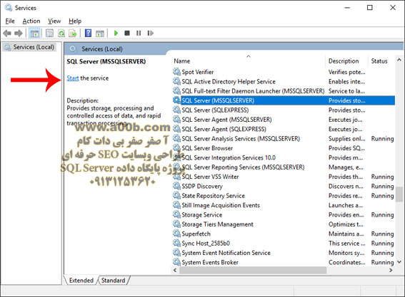405x297 pixels.
Task: Click the horizontal scrollbar thumb
Action: coord(253,270)
